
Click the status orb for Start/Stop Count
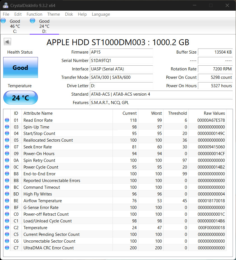pos(7,133)
